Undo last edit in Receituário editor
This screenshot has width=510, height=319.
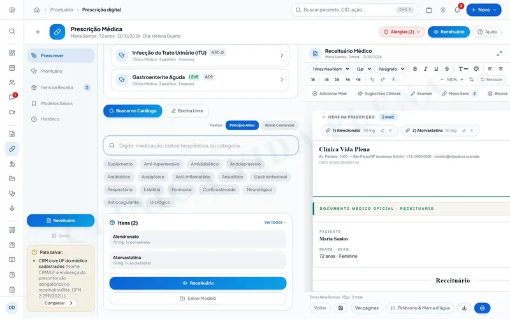[372, 79]
